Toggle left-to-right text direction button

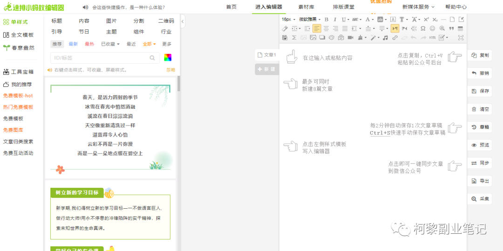coord(395,28)
